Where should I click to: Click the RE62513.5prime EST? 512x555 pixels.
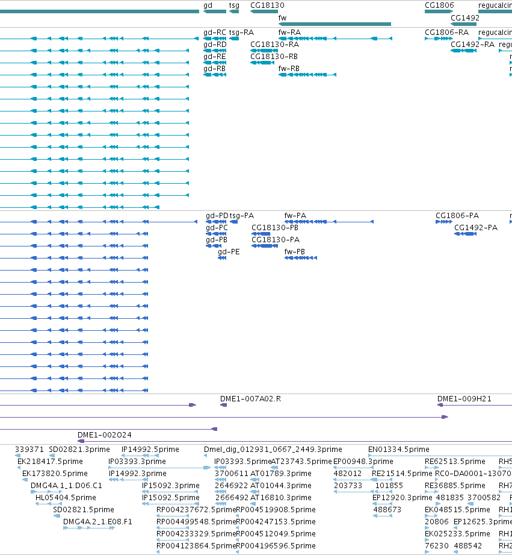(432, 468)
